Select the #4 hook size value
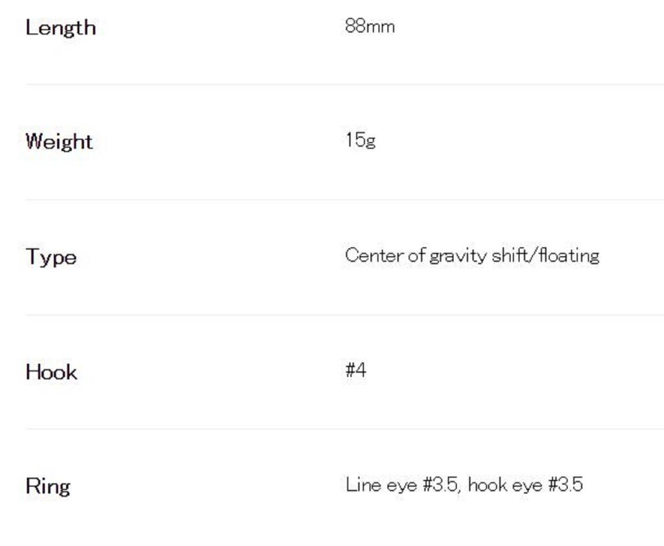The width and height of the screenshot is (664, 546). coord(356,370)
